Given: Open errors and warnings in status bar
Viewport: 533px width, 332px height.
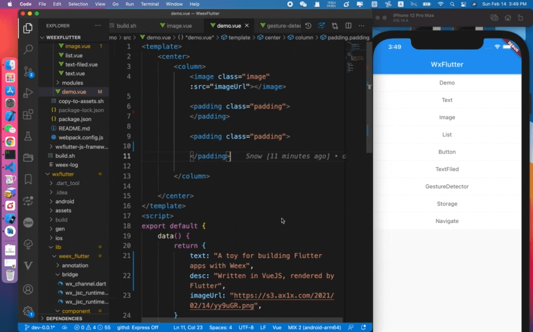Looking at the screenshot, I should point(93,327).
